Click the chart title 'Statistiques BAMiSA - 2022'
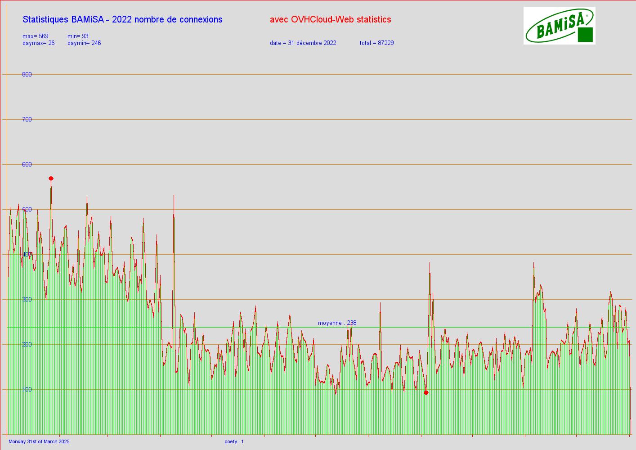636x450 pixels. pos(122,19)
